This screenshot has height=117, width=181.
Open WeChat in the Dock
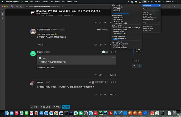81,113
